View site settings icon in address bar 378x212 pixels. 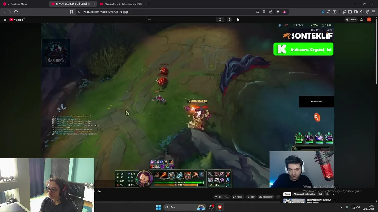click(79, 12)
